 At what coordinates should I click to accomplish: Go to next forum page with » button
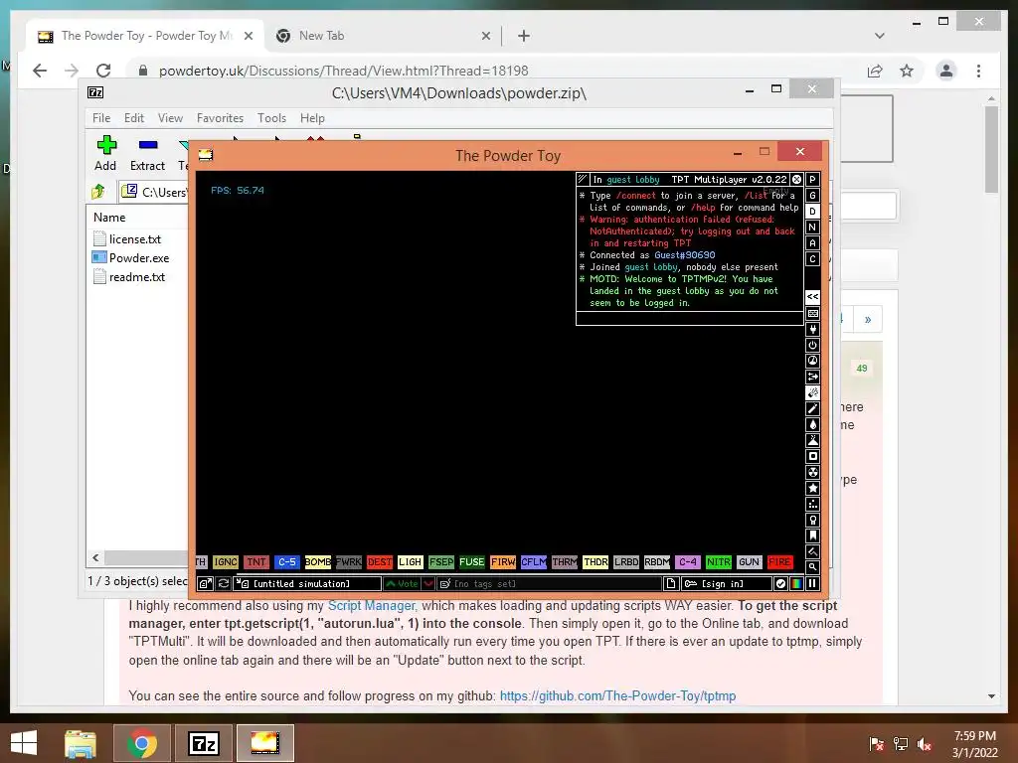(868, 319)
